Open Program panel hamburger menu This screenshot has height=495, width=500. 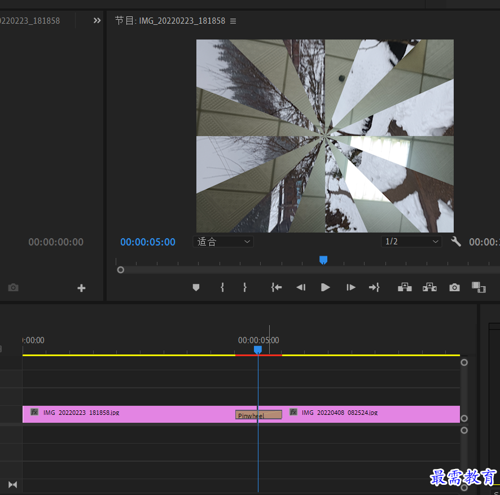[x=233, y=21]
